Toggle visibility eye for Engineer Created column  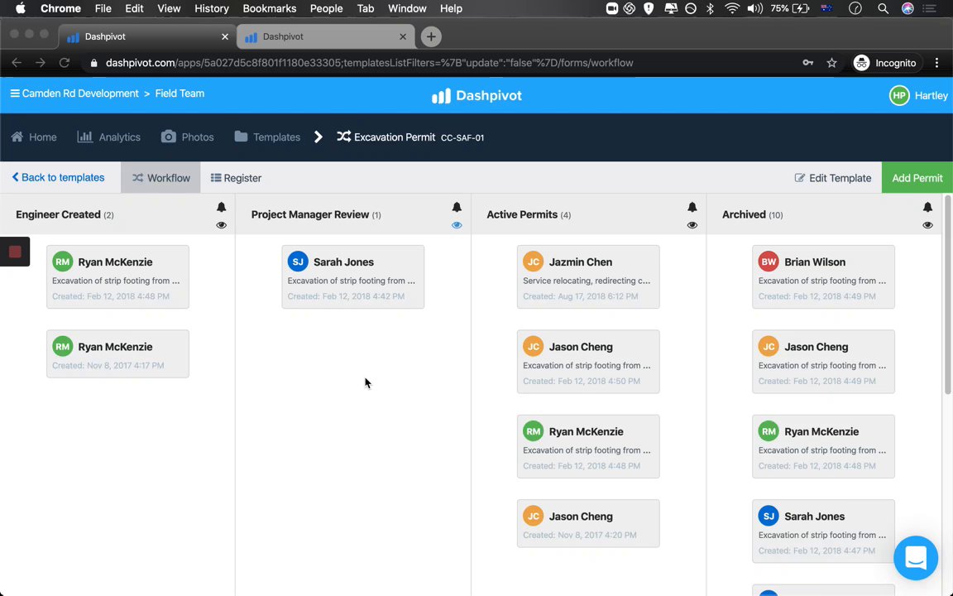[221, 225]
